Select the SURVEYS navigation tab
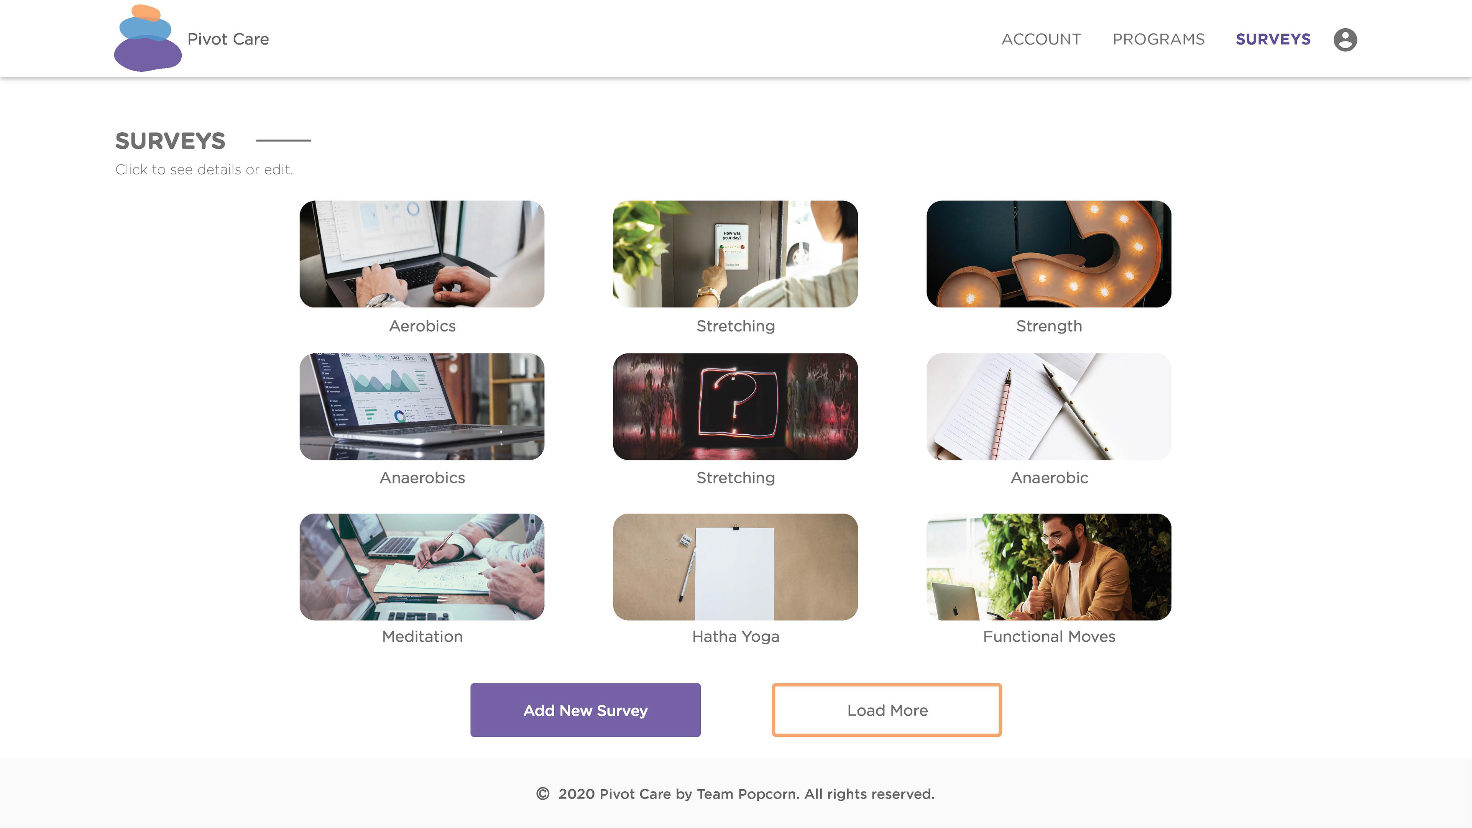The width and height of the screenshot is (1472, 828). tap(1273, 39)
